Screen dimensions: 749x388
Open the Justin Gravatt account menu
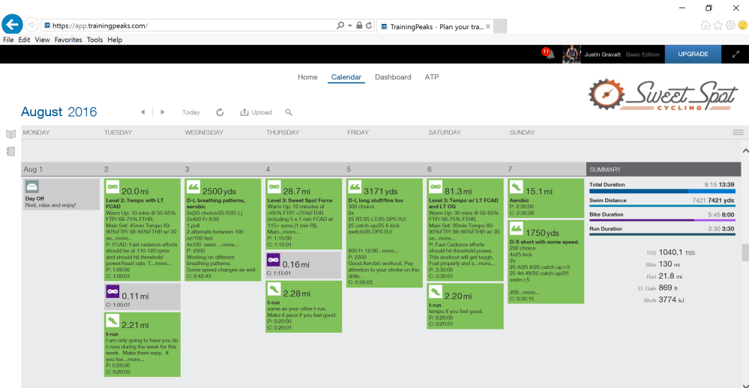tap(604, 55)
